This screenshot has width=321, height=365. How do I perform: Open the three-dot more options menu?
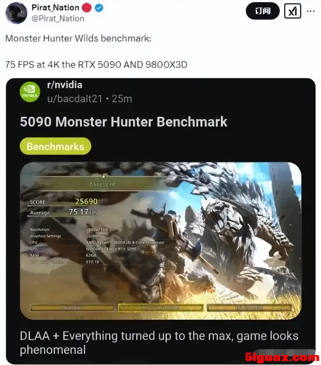tap(311, 11)
